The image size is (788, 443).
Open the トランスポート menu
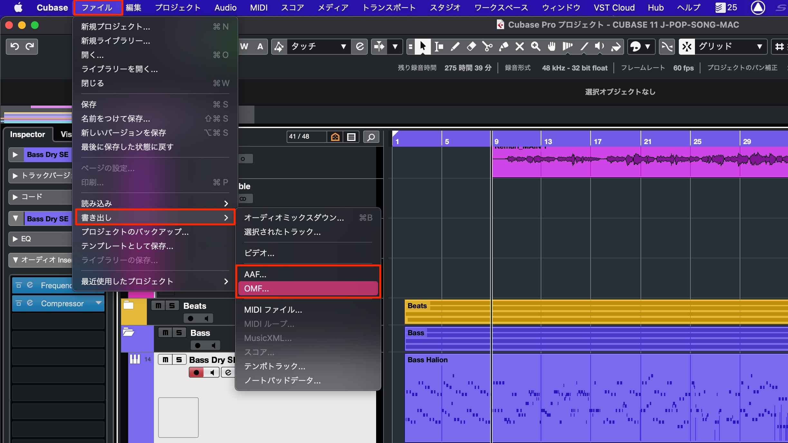tap(389, 7)
